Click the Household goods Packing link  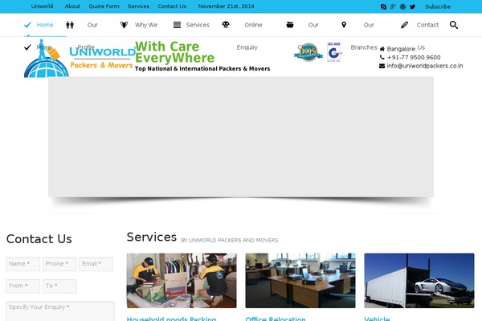point(171,319)
